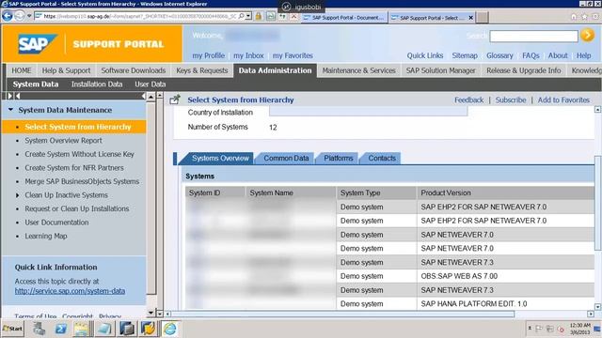Click the red Stop loading icon

click(294, 16)
